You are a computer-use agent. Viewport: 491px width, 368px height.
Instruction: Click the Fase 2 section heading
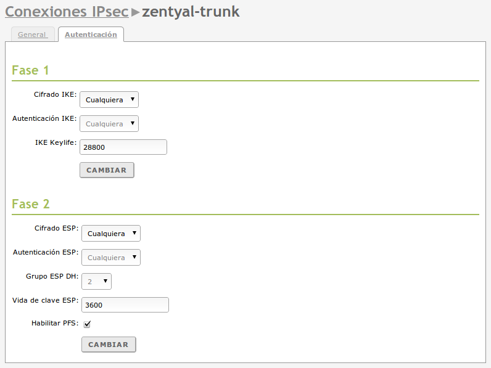point(31,204)
